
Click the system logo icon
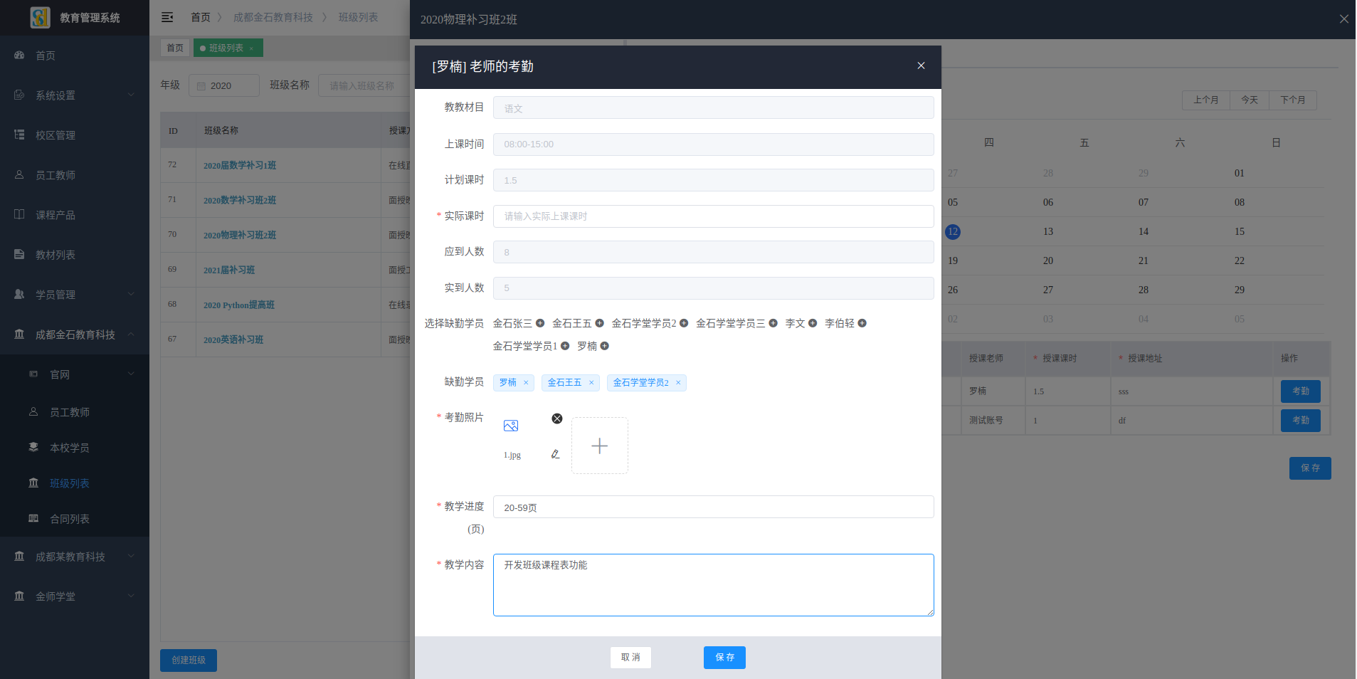point(40,17)
